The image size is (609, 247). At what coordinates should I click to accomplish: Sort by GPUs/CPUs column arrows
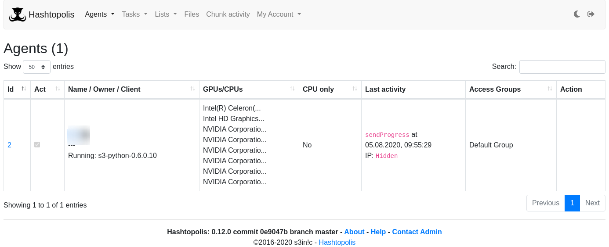pyautogui.click(x=292, y=89)
